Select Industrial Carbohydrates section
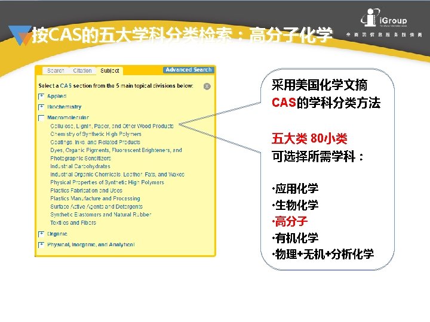The height and width of the screenshot is (322, 430). (x=80, y=166)
